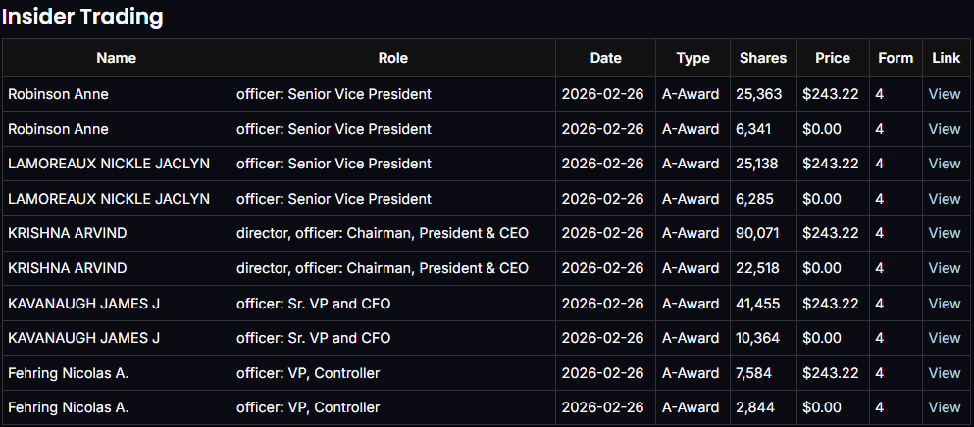
Task: Click View link for Lamoreaux 25,138 shares row
Action: coord(945,164)
